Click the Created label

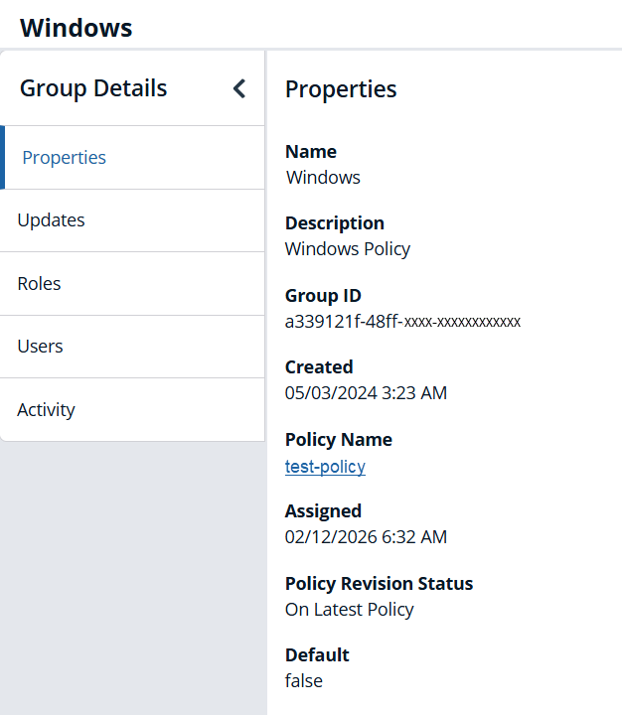pos(319,367)
